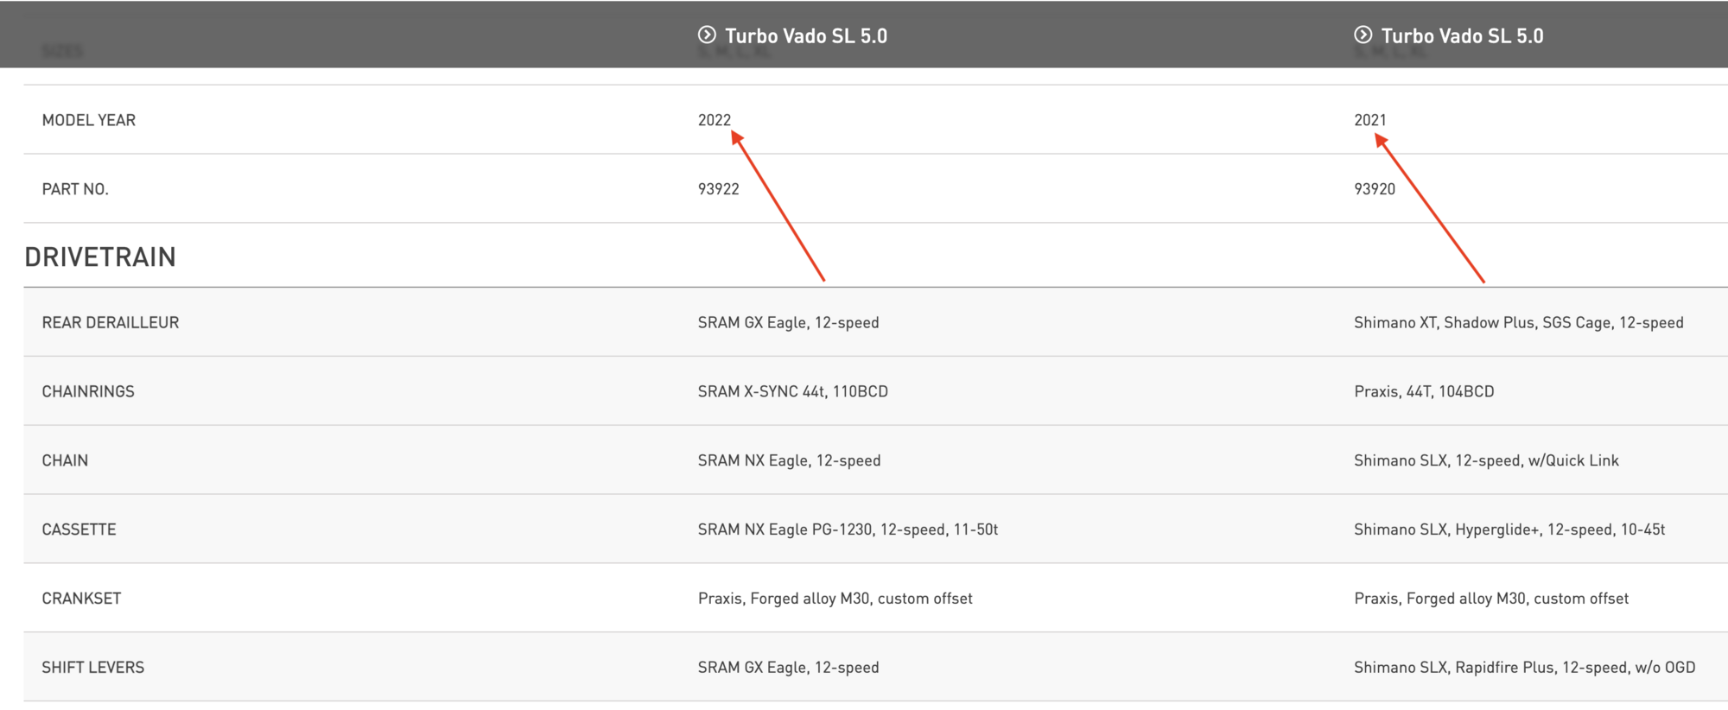The width and height of the screenshot is (1728, 710).
Task: Click the 2022 model year value
Action: pos(714,120)
